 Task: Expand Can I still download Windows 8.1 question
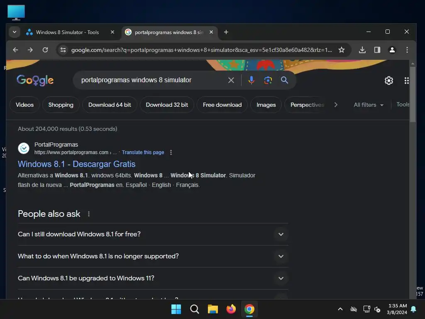point(153,234)
